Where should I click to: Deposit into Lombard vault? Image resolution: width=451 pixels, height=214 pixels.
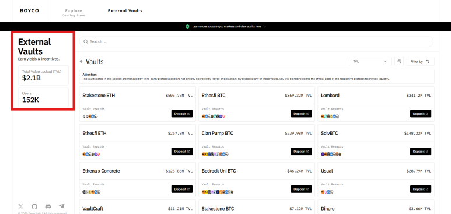click(x=421, y=114)
